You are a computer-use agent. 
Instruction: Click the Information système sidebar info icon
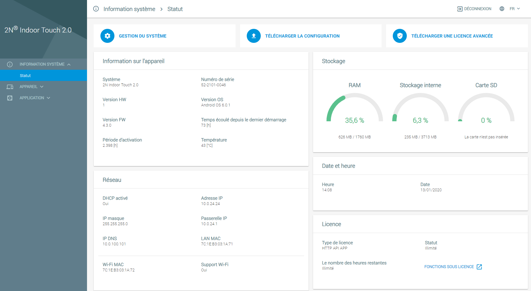[x=10, y=64]
